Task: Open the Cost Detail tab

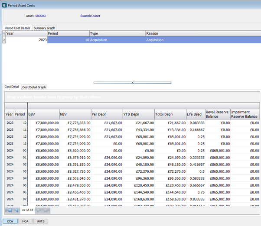Action: coord(12,87)
